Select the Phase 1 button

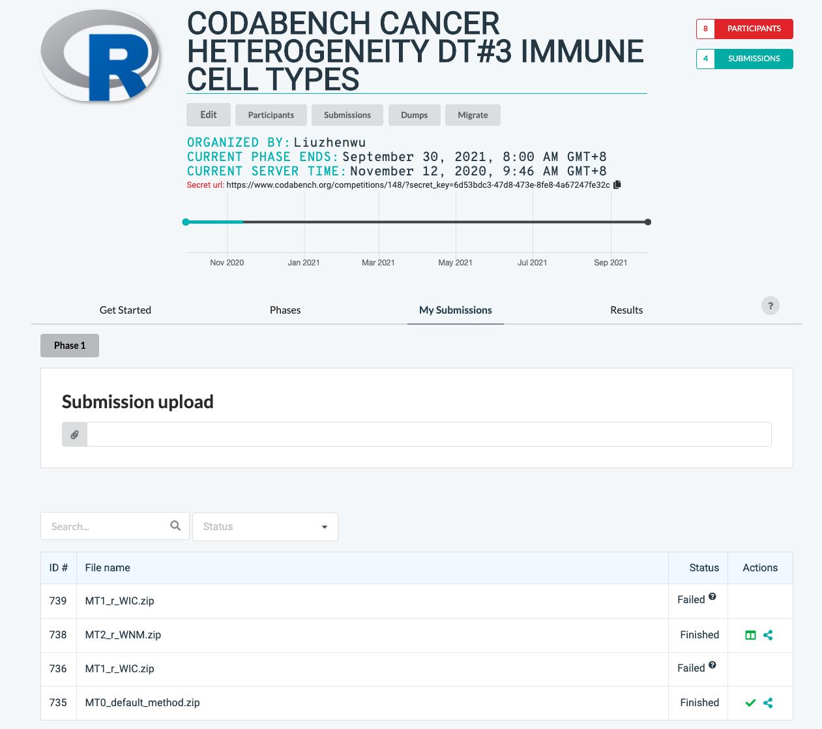(x=70, y=346)
